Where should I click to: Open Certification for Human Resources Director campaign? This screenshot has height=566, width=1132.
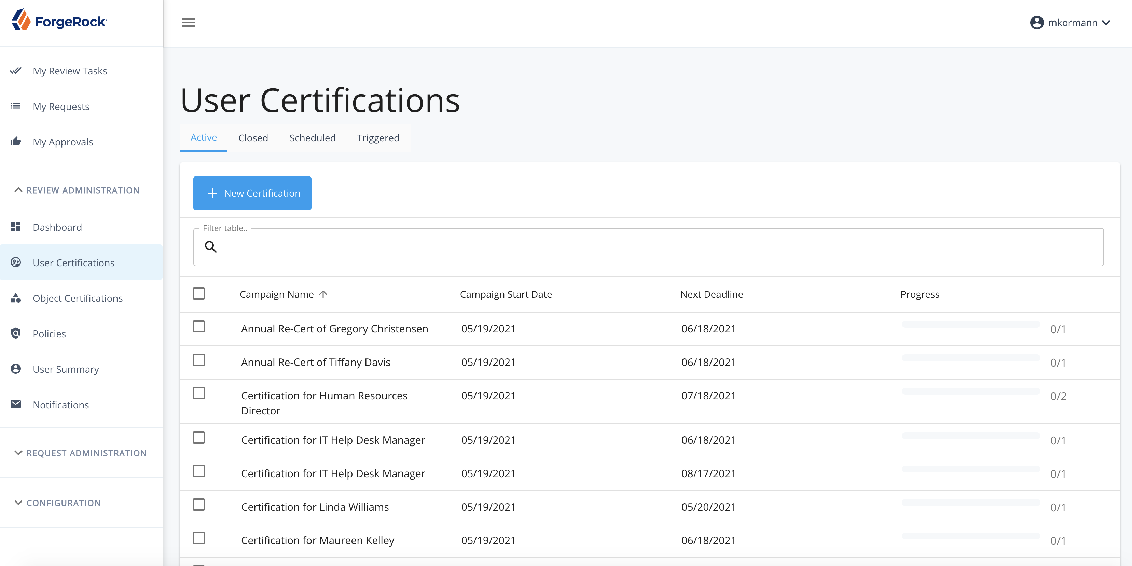click(x=324, y=403)
